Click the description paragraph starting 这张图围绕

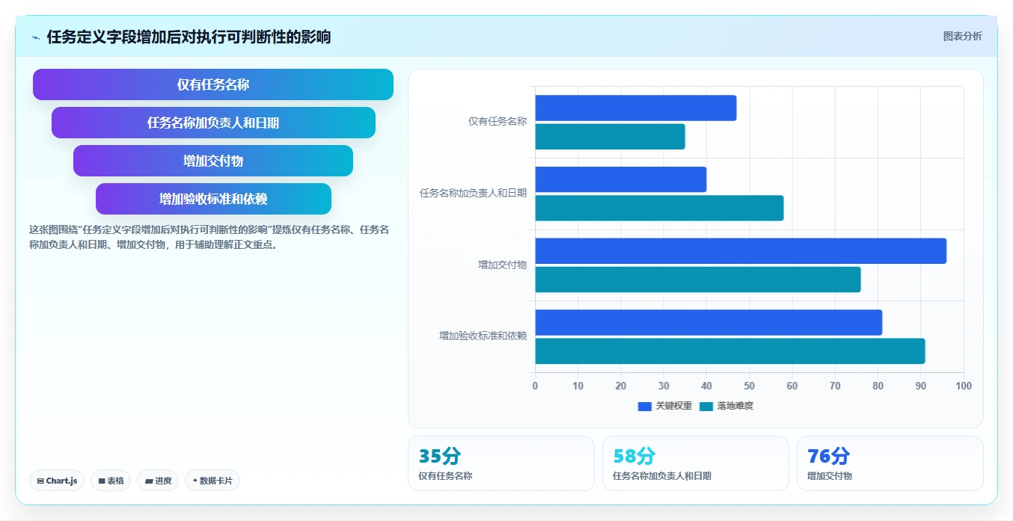pos(209,237)
